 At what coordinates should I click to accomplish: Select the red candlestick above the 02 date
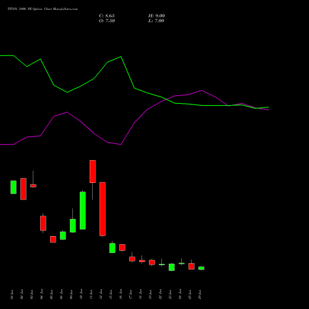pos(23,189)
